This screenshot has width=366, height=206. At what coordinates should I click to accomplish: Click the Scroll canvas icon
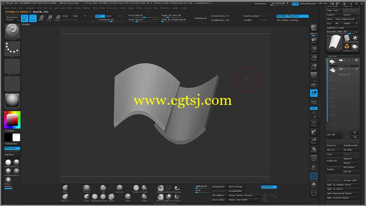click(x=313, y=40)
